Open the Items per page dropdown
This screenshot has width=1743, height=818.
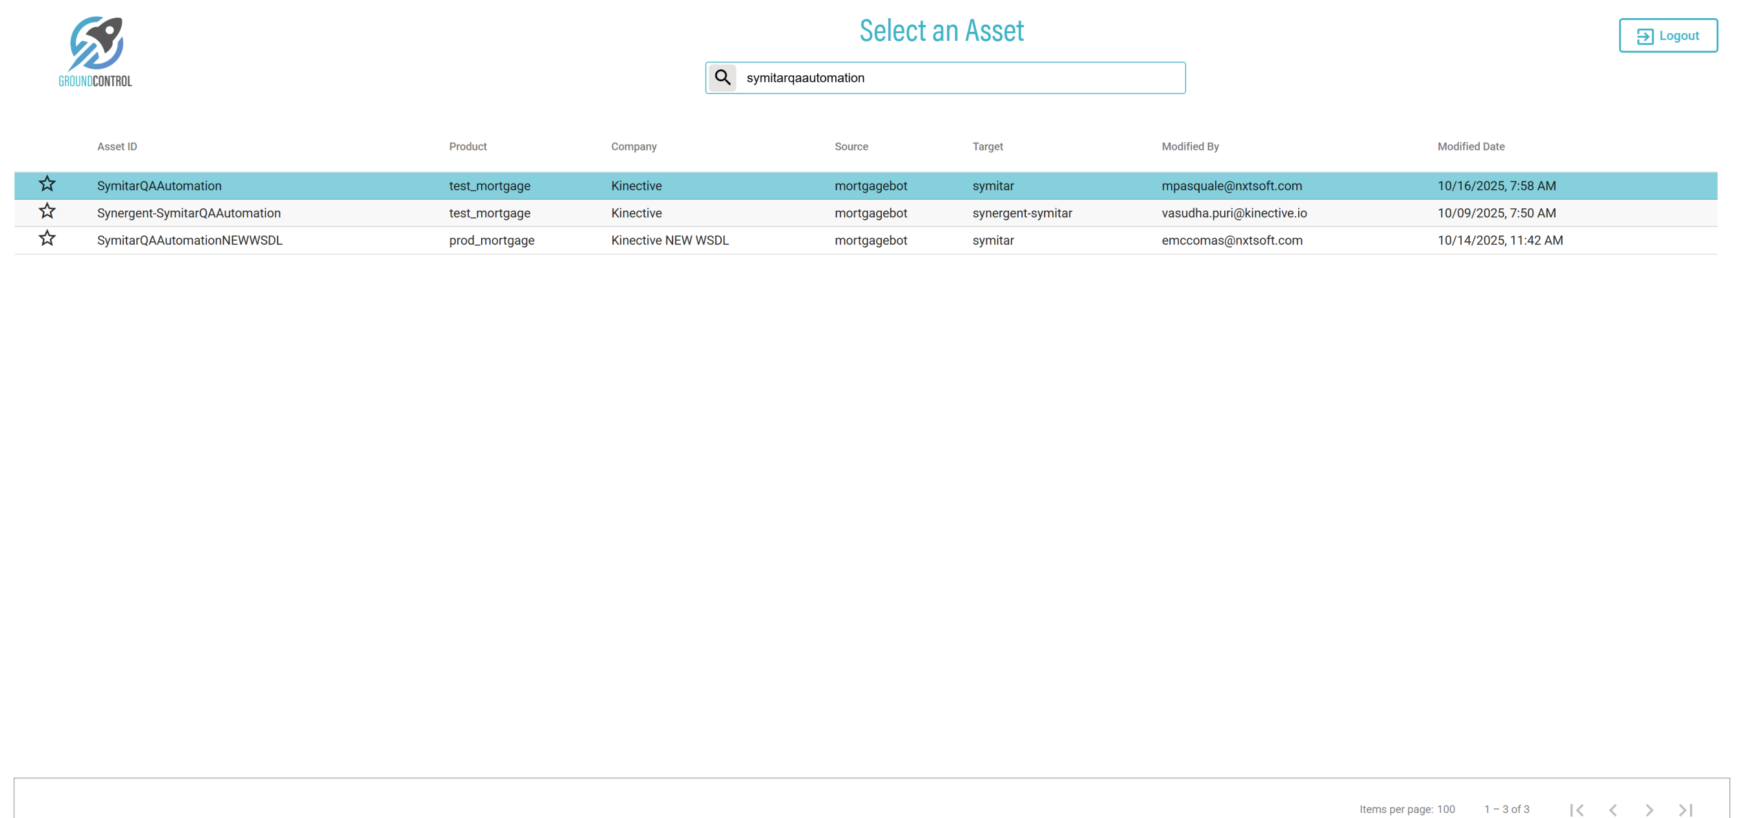(1445, 809)
